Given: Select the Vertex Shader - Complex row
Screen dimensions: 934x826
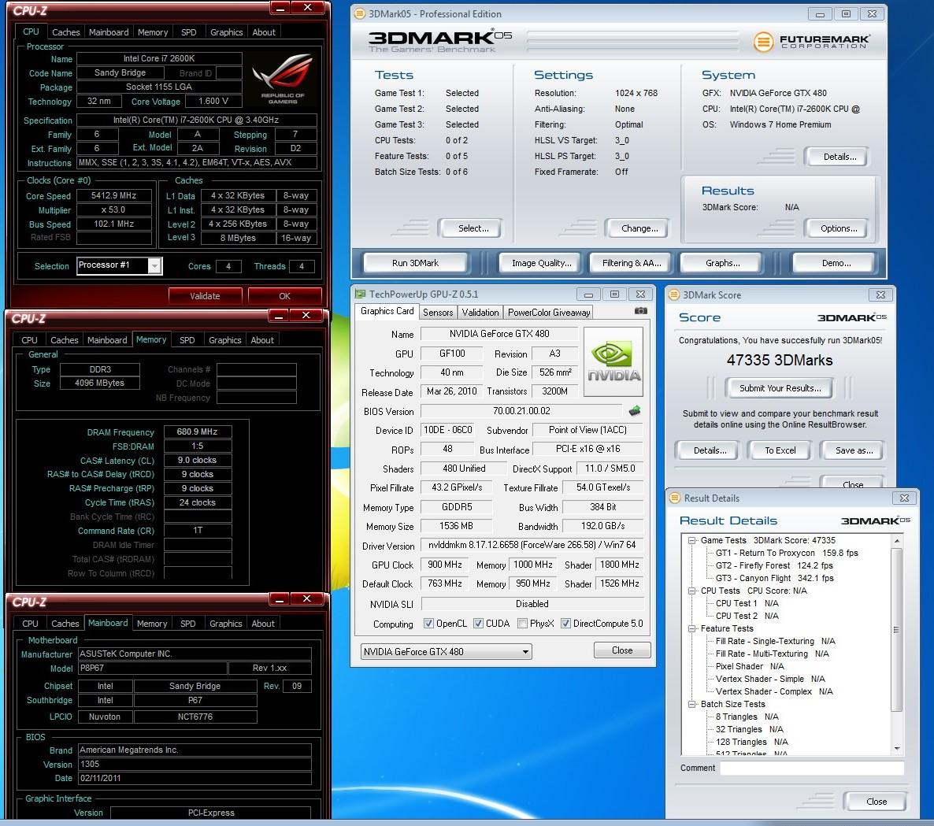Looking at the screenshot, I should pyautogui.click(x=774, y=691).
